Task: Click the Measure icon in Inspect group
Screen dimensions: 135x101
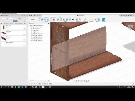Action: tap(91, 19)
